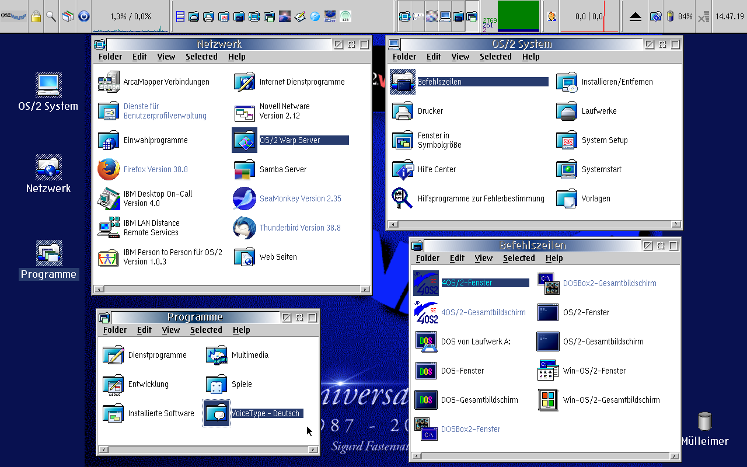
Task: Click left scroll arrow in OS/2 System window
Action: pos(393,224)
